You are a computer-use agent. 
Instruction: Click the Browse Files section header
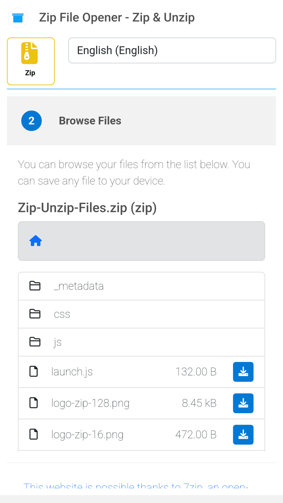point(90,120)
